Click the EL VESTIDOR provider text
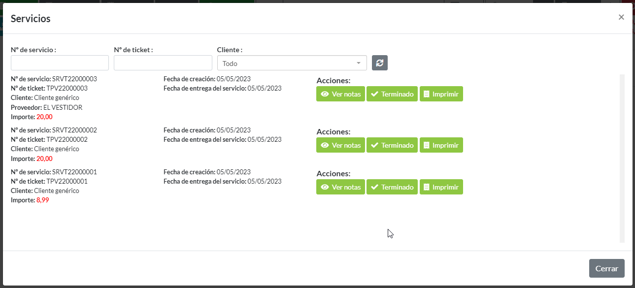The height and width of the screenshot is (288, 635). pyautogui.click(x=63, y=107)
